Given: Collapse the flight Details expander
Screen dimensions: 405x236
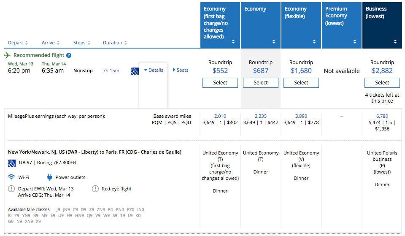Looking at the screenshot, I should [154, 70].
